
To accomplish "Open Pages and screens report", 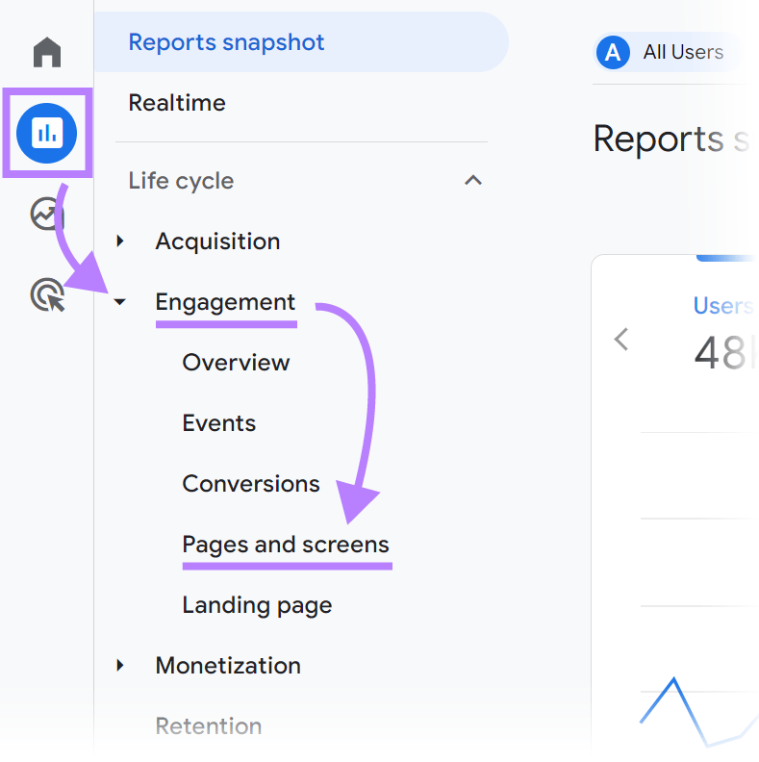I will (x=286, y=545).
